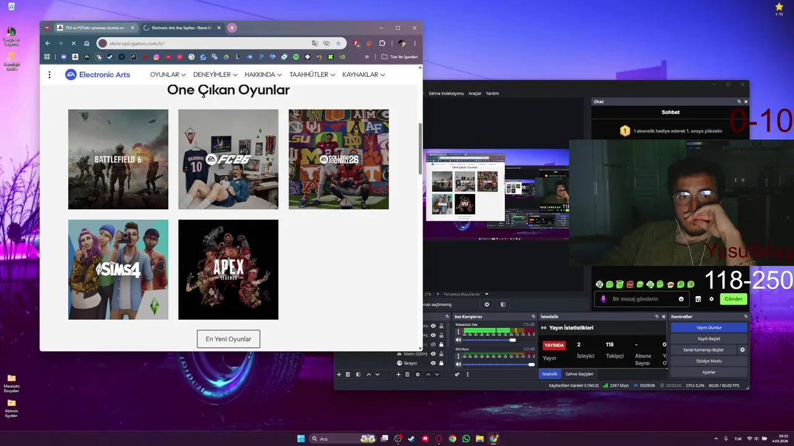Click Yayını Durdur to stop streaming
This screenshot has width=794, height=446.
(709, 328)
